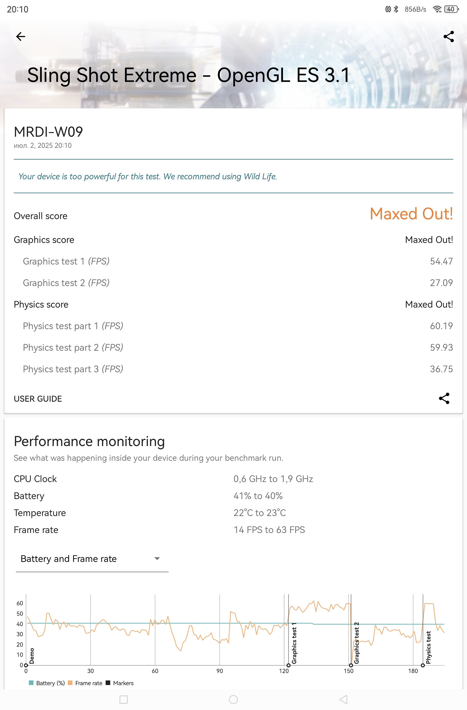The height and width of the screenshot is (710, 467).
Task: Select the Physics test chart marker
Action: point(423,665)
